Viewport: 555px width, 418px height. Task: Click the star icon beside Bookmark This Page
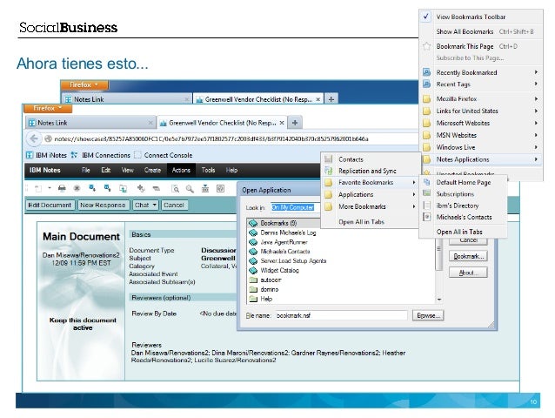tap(427, 46)
